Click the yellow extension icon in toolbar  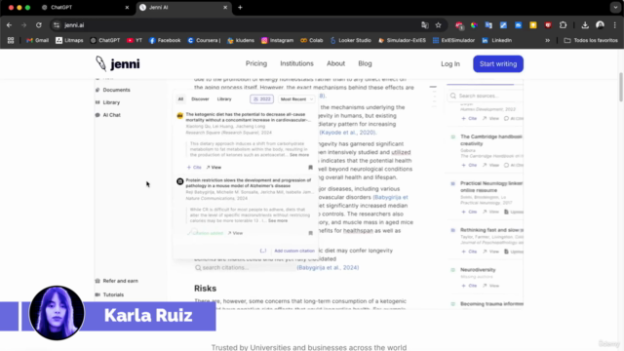[x=533, y=25]
